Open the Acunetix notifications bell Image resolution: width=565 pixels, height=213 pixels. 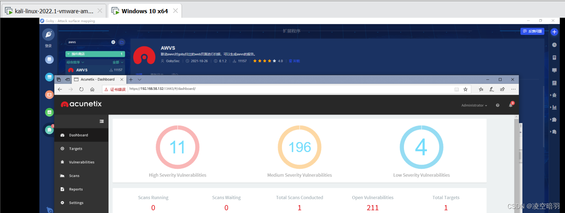click(x=511, y=105)
